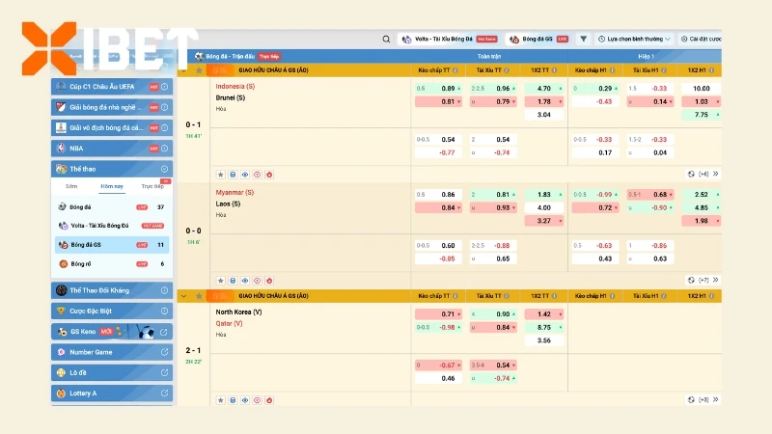Click the filter funnel icon
This screenshot has width=772, height=434.
click(x=583, y=39)
